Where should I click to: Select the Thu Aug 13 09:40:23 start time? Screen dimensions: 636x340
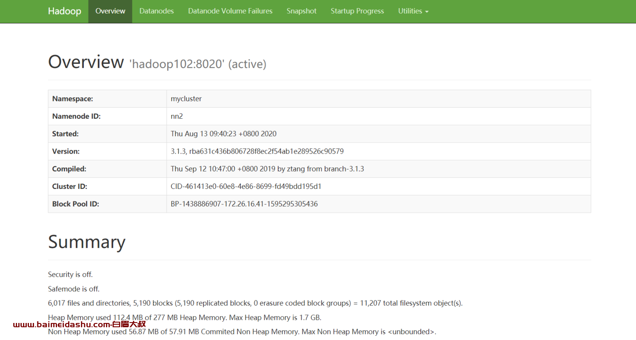(224, 134)
